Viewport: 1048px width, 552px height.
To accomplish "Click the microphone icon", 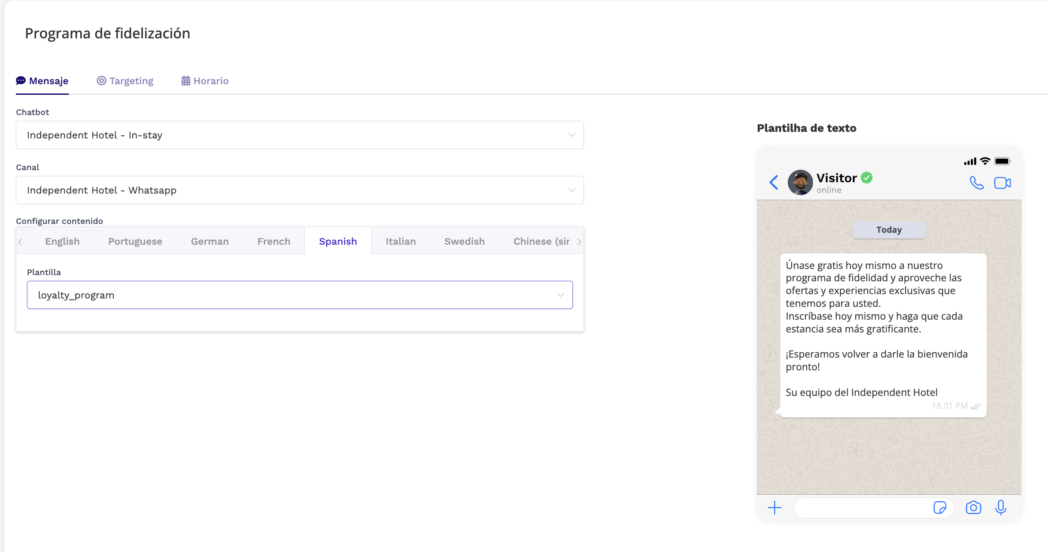I will point(1001,508).
